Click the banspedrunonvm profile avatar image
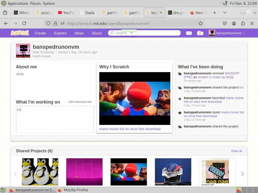Image resolution: width=258 pixels, height=193 pixels. [x=23, y=51]
